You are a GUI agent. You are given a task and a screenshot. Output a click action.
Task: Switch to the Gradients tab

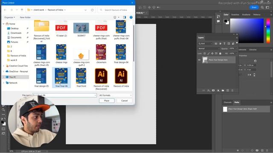click(x=246, y=15)
